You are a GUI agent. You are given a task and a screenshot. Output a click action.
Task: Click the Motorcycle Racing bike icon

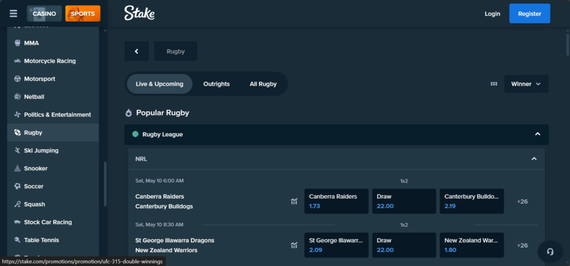point(17,61)
